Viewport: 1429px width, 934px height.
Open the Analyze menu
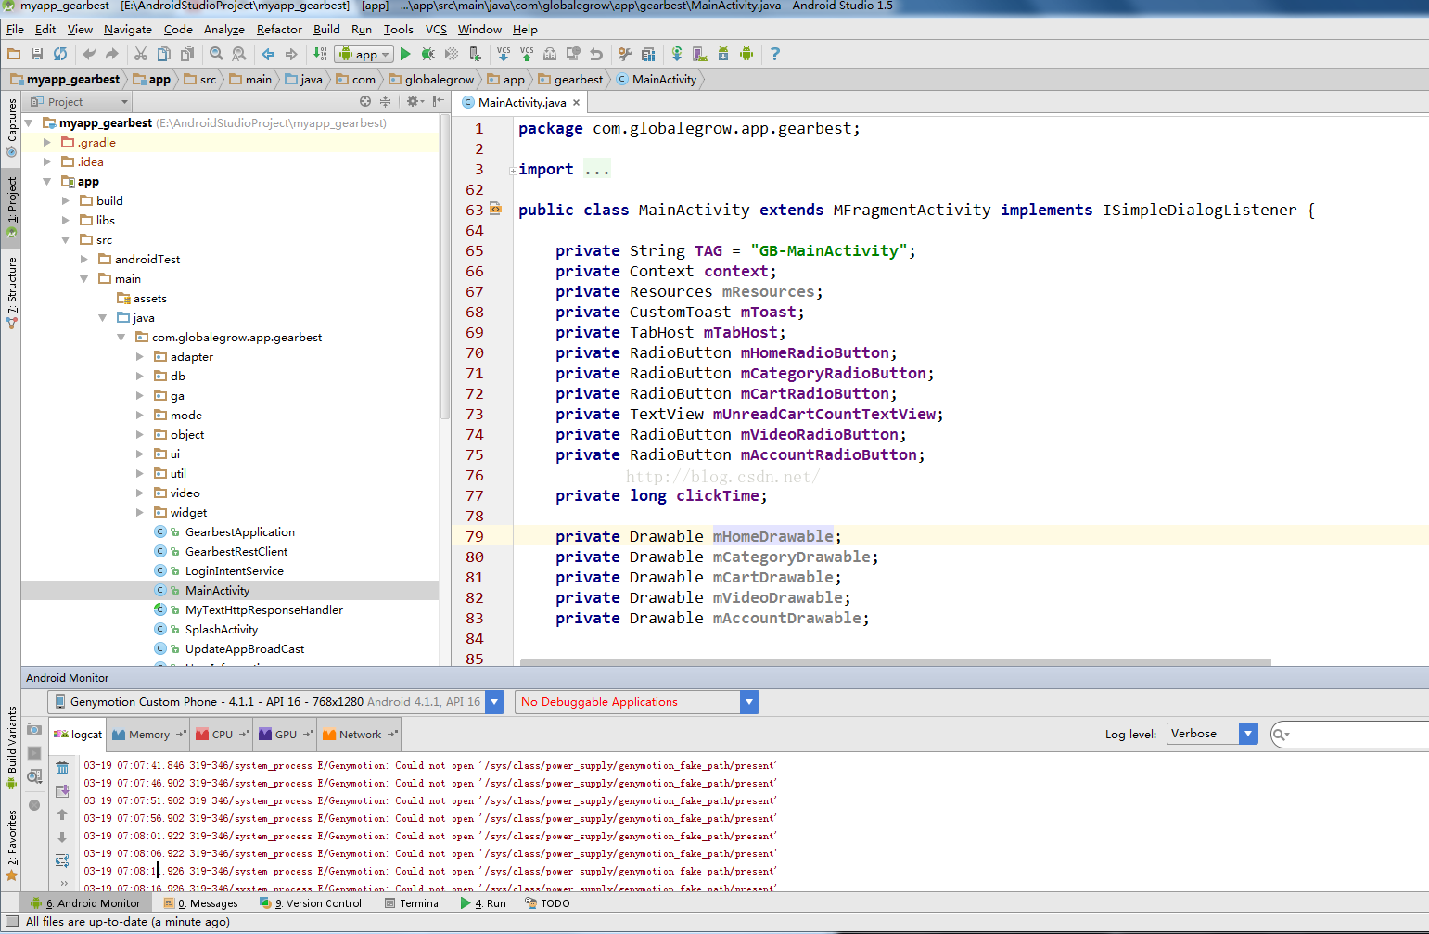click(x=224, y=30)
